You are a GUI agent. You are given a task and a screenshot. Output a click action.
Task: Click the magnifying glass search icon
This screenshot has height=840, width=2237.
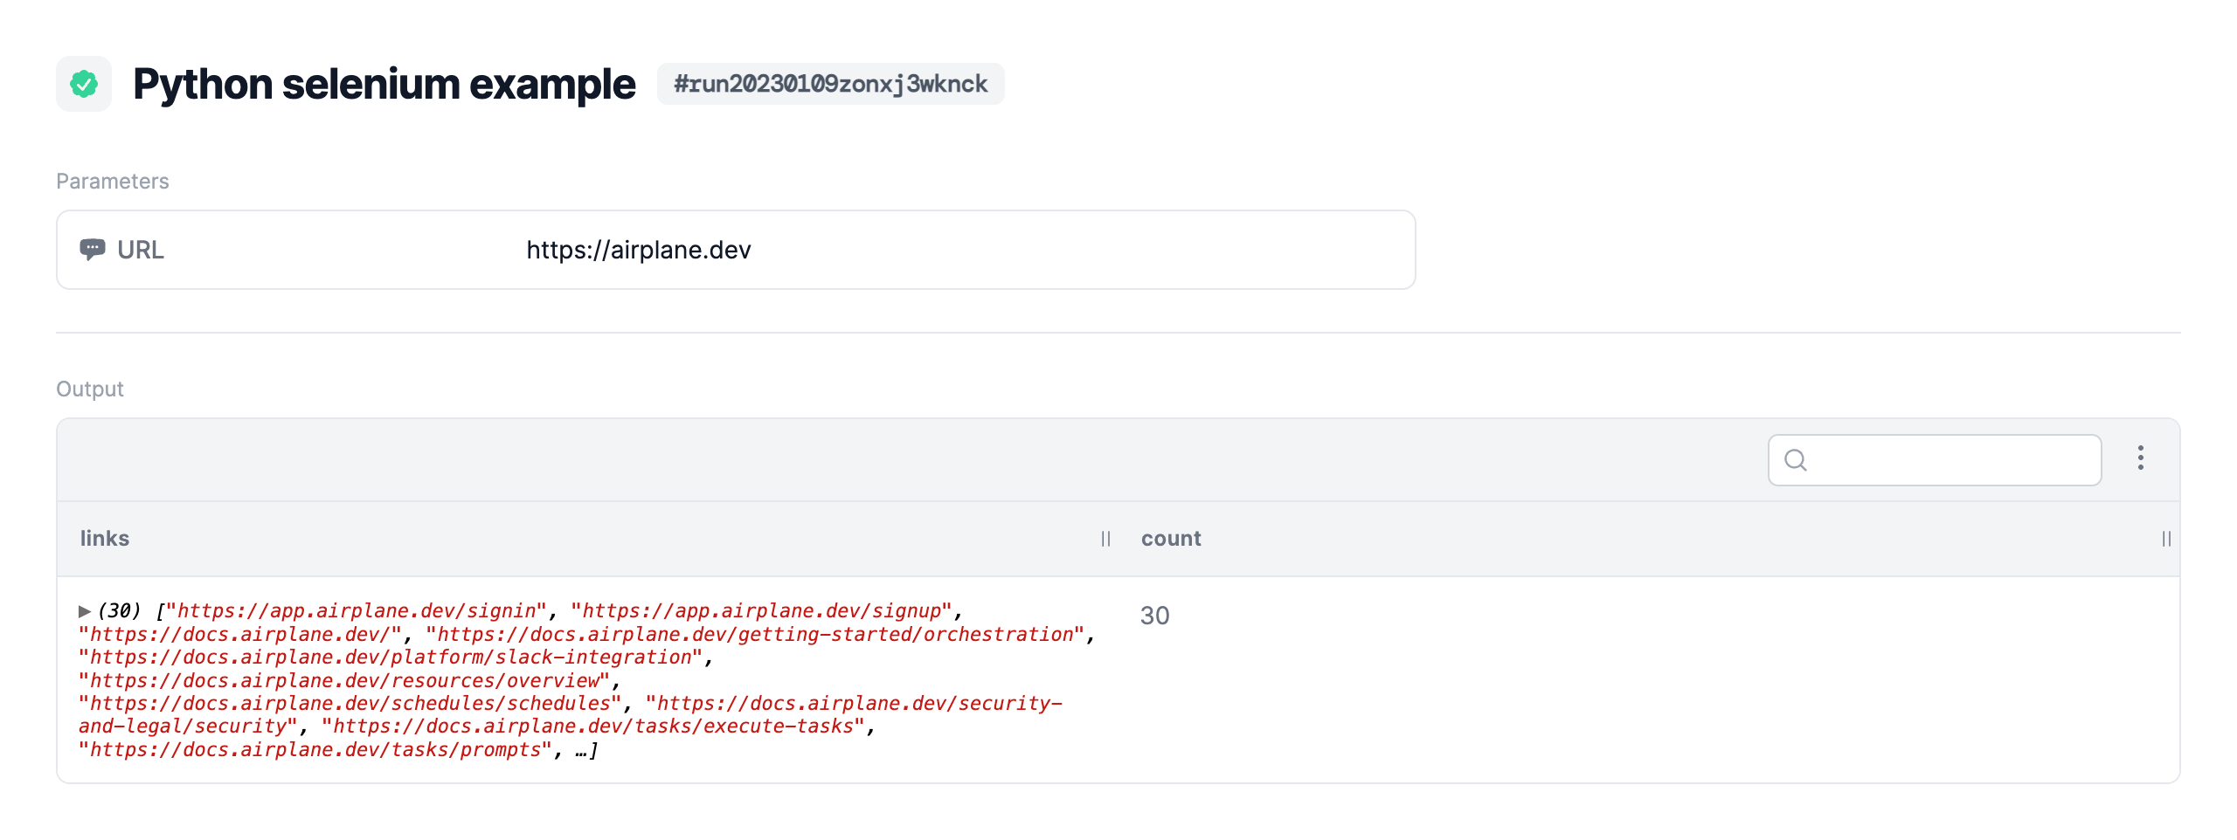pyautogui.click(x=1795, y=460)
